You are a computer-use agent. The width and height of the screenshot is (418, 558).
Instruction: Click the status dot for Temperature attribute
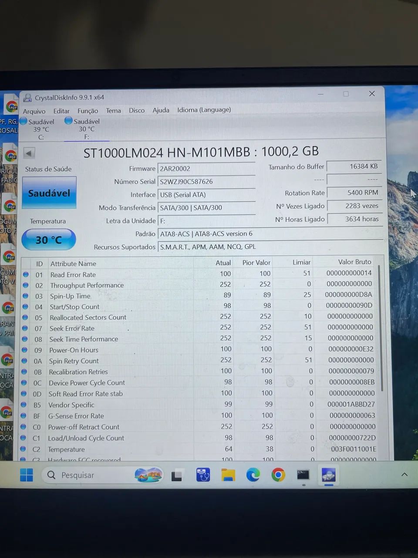[23, 449]
